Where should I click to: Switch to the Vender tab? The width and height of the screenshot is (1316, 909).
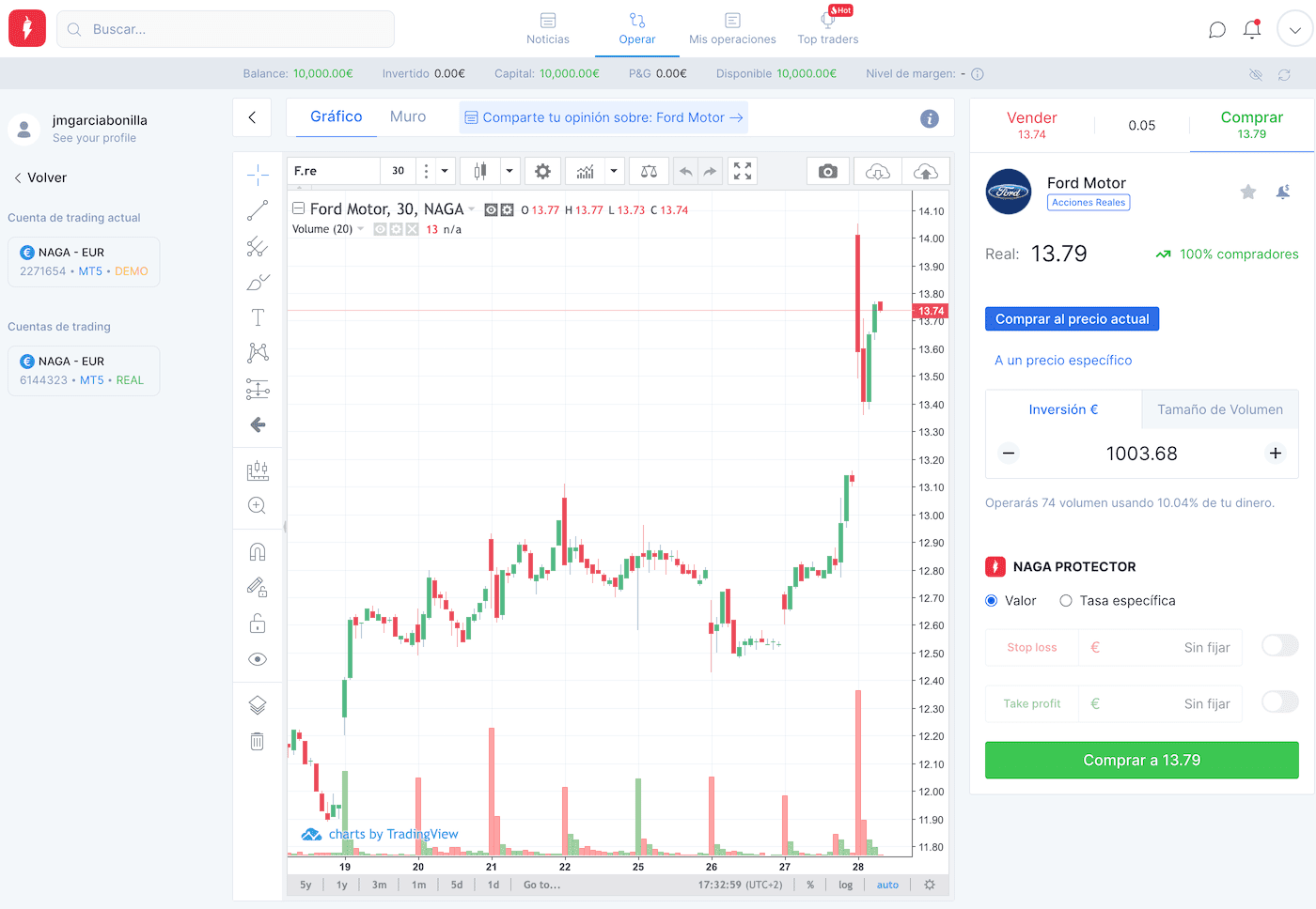(x=1032, y=125)
